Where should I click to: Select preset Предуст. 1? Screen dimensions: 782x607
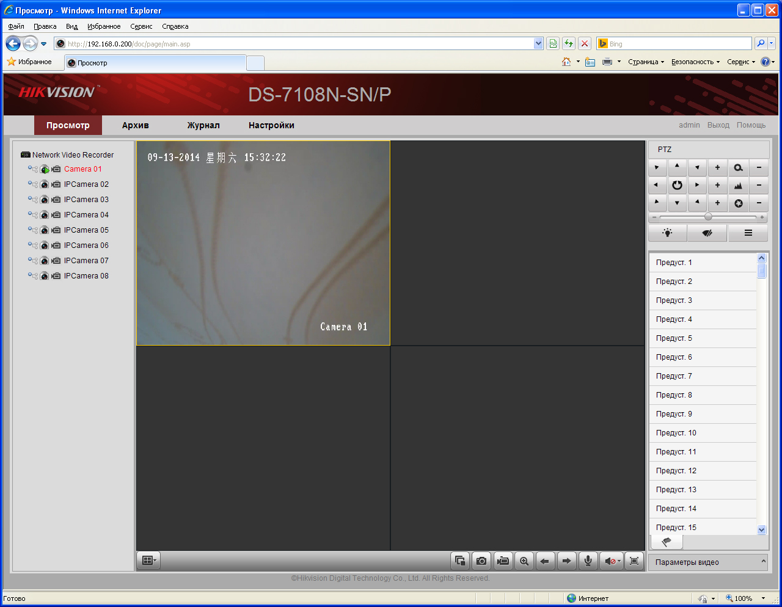point(703,263)
